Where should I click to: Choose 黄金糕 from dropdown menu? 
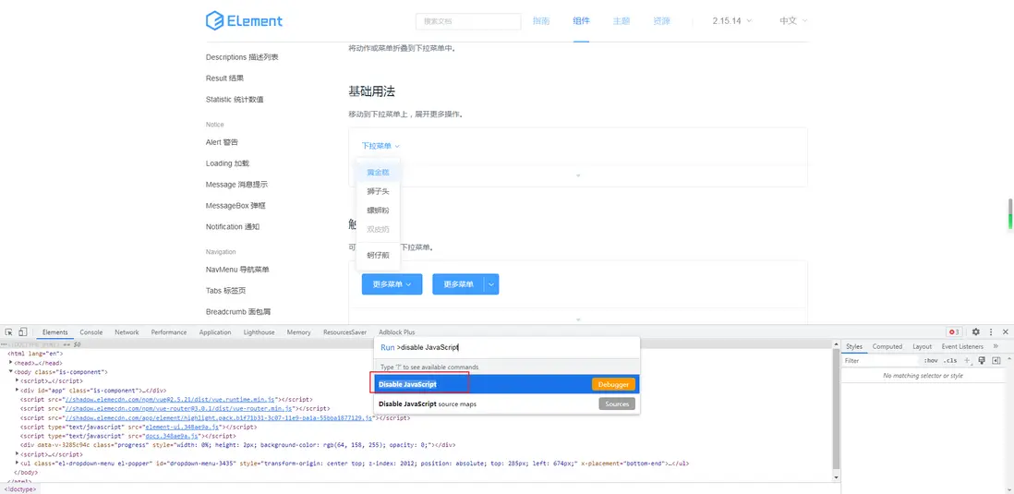pos(378,173)
